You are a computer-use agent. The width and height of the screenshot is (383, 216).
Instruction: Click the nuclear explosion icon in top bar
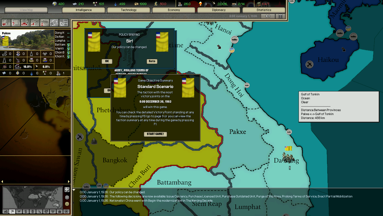click(x=200, y=4)
